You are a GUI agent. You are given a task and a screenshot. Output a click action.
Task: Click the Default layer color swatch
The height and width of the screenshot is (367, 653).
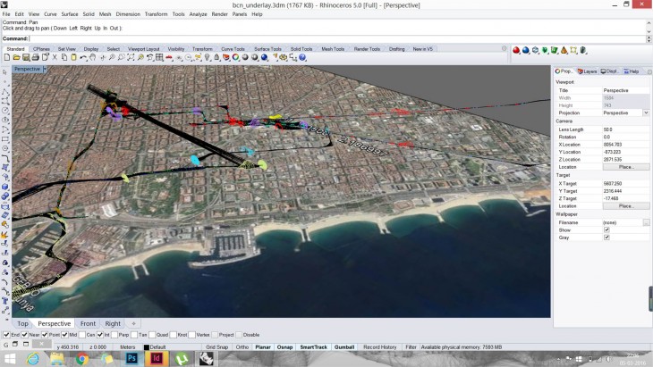pyautogui.click(x=145, y=346)
